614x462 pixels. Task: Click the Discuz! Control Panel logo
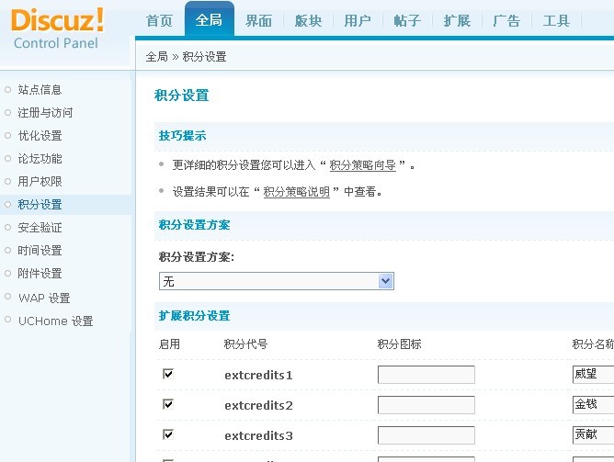[x=57, y=29]
